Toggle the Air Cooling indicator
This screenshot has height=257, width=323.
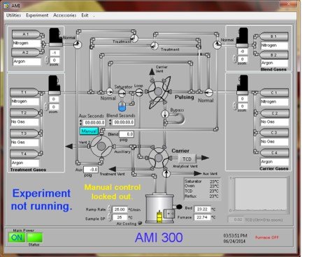140,223
